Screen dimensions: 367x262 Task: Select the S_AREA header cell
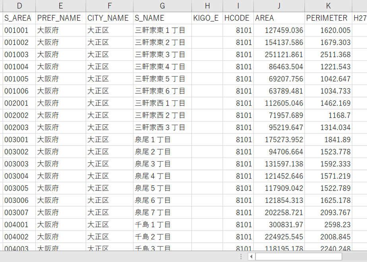19,18
